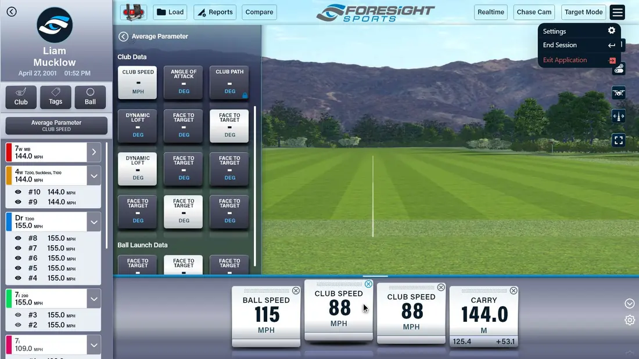Toggle visibility of shot #3
Screen dimensions: 639x359
(18, 315)
